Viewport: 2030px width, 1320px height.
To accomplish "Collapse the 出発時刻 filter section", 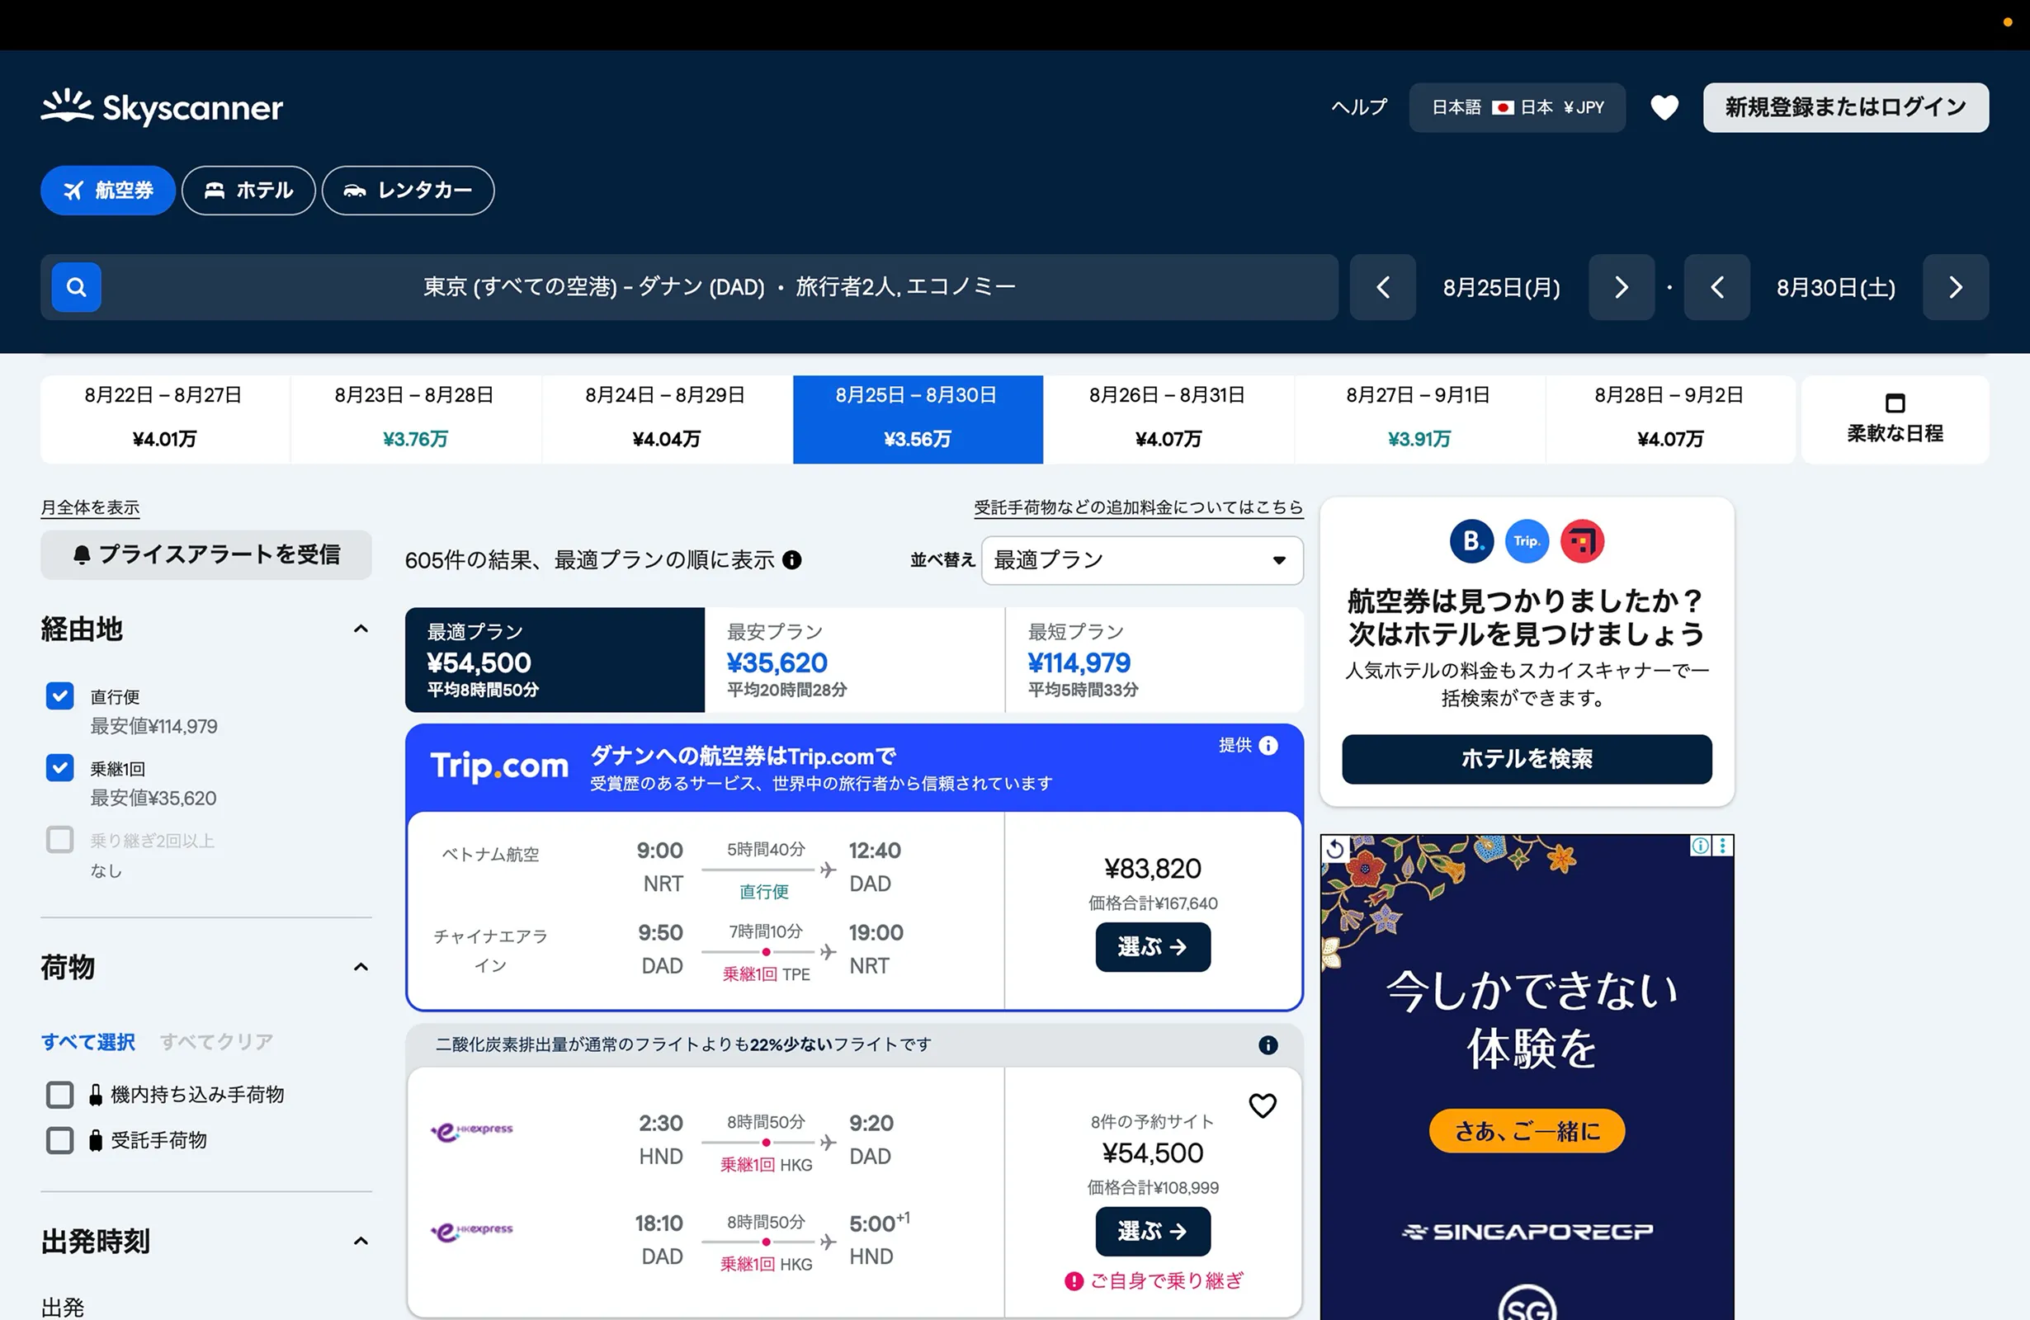I will tap(360, 1242).
